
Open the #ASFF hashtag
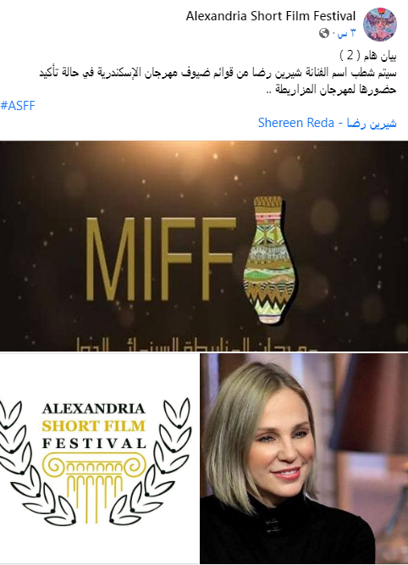click(x=18, y=106)
